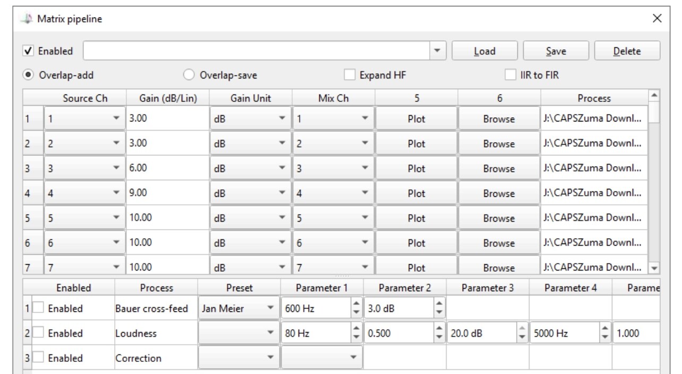Viewport: 682px width, 374px height.
Task: Edit the 9.00 gain field
Action: 167,194
